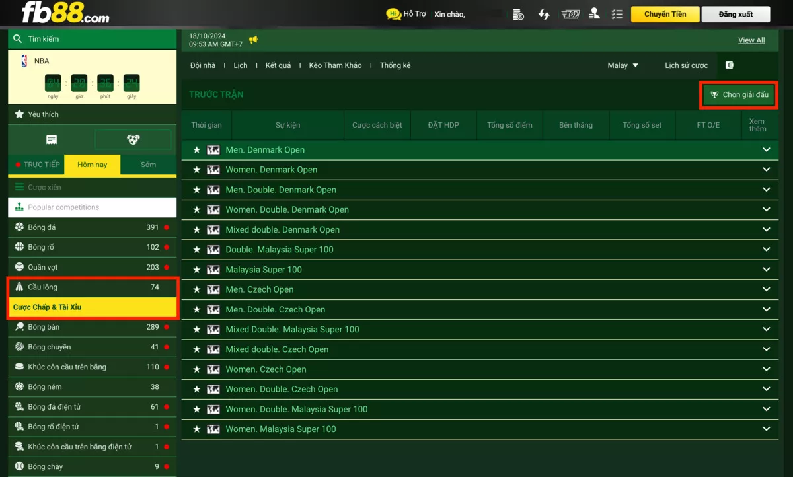Favorite Men. Denmark Open with star
Image resolution: width=793 pixels, height=477 pixels.
(x=196, y=150)
